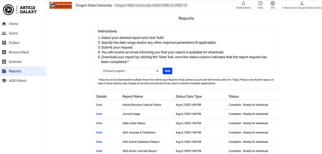Click the EN language globe icon
The image size is (322, 154).
click(x=272, y=4)
